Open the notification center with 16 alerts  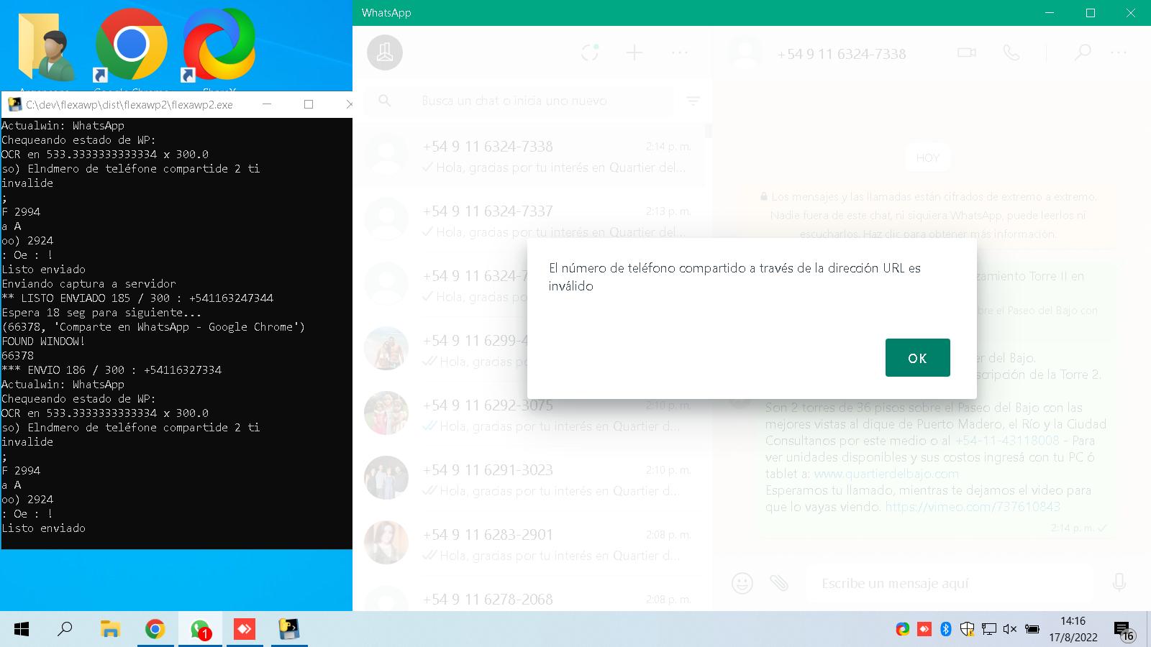tap(1124, 630)
